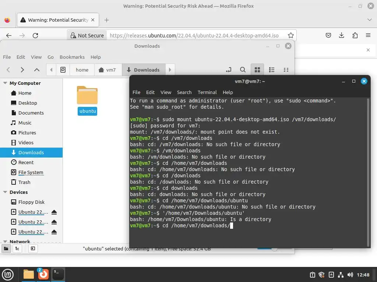Open Linux Mint start menu

click(8, 274)
